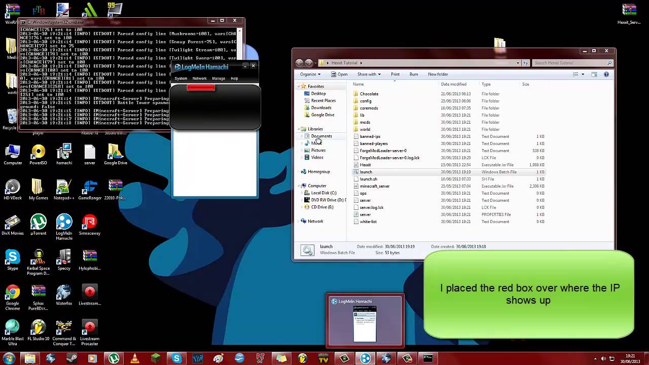
Task: Click uTorrent icon on the desktop
Action: pyautogui.click(x=38, y=225)
